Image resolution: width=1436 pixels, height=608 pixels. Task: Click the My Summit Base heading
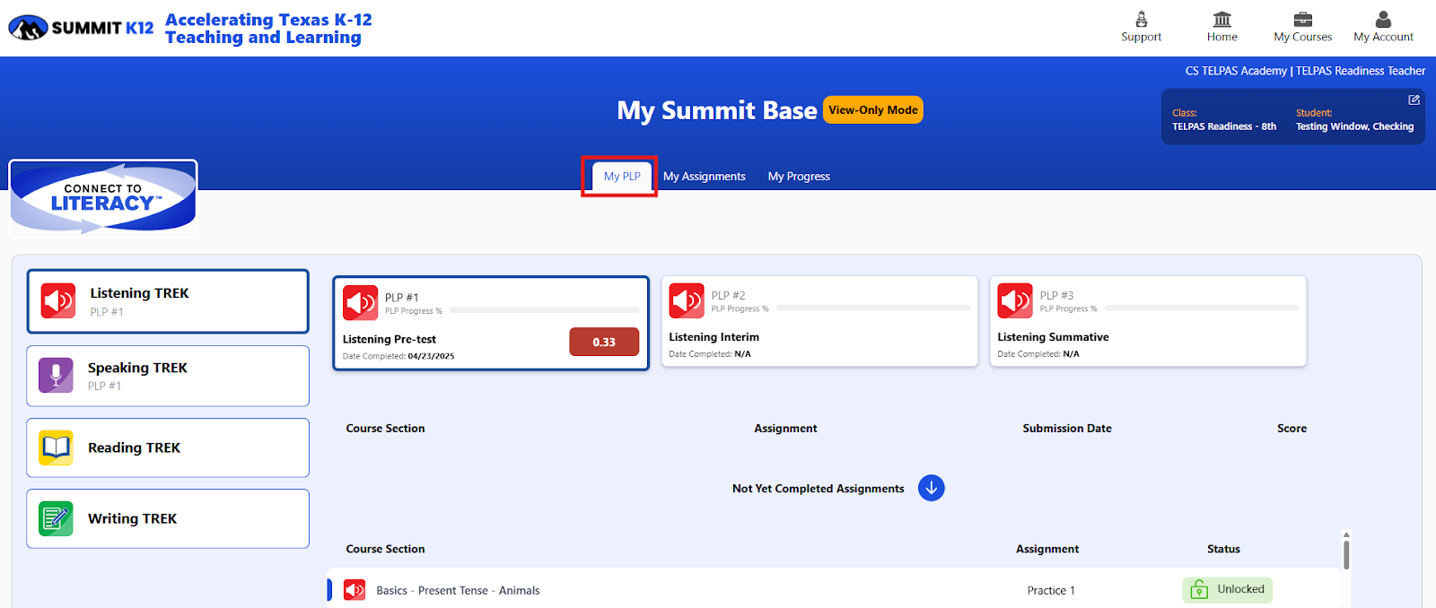click(x=717, y=110)
